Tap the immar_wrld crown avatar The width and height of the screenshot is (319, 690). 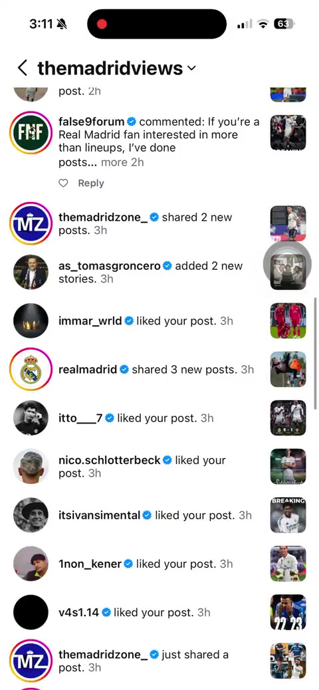coord(31,321)
